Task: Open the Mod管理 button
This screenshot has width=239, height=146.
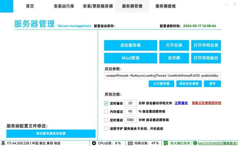Action: tap(131, 58)
